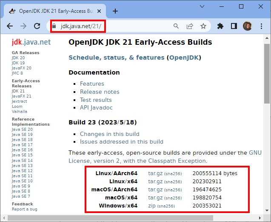Download the Windows/x64 zip build

pos(152,206)
